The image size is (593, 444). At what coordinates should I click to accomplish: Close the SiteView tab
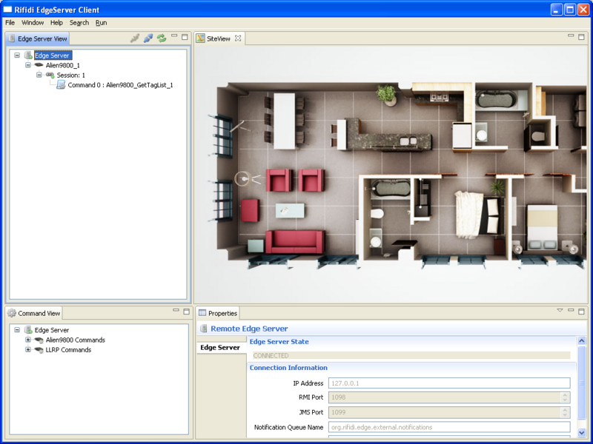[x=238, y=38]
